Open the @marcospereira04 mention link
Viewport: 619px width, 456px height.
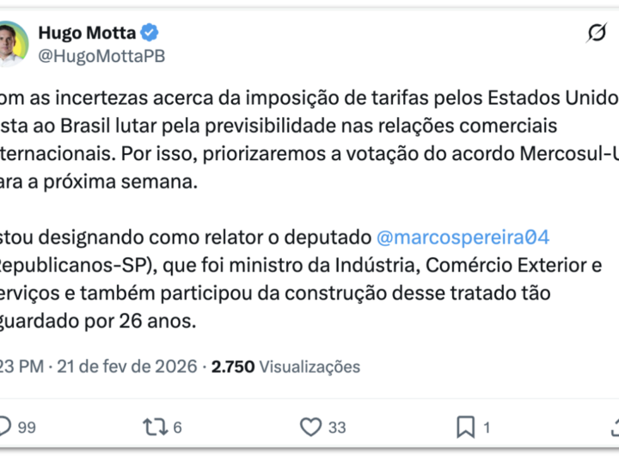tap(463, 237)
